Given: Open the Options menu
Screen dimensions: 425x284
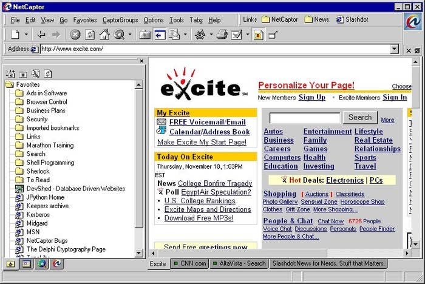Looking at the screenshot, I should [x=154, y=20].
